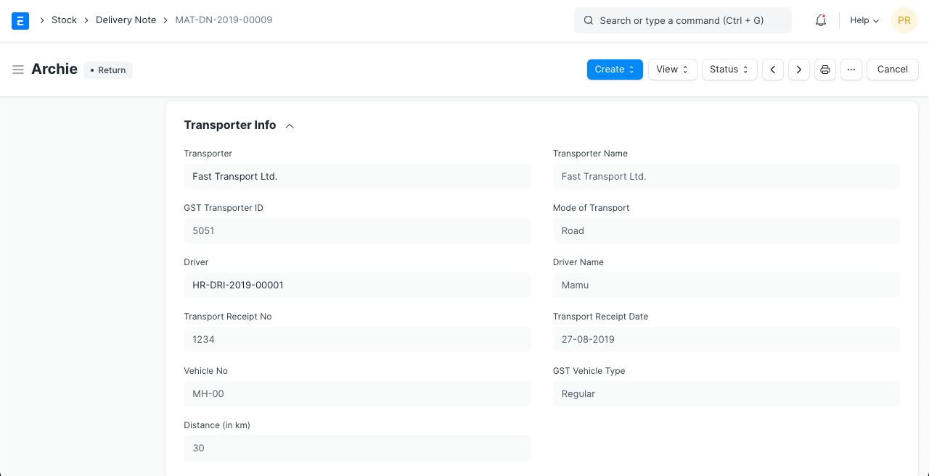This screenshot has height=476, width=929.
Task: Open the Create dropdown
Action: 615,70
